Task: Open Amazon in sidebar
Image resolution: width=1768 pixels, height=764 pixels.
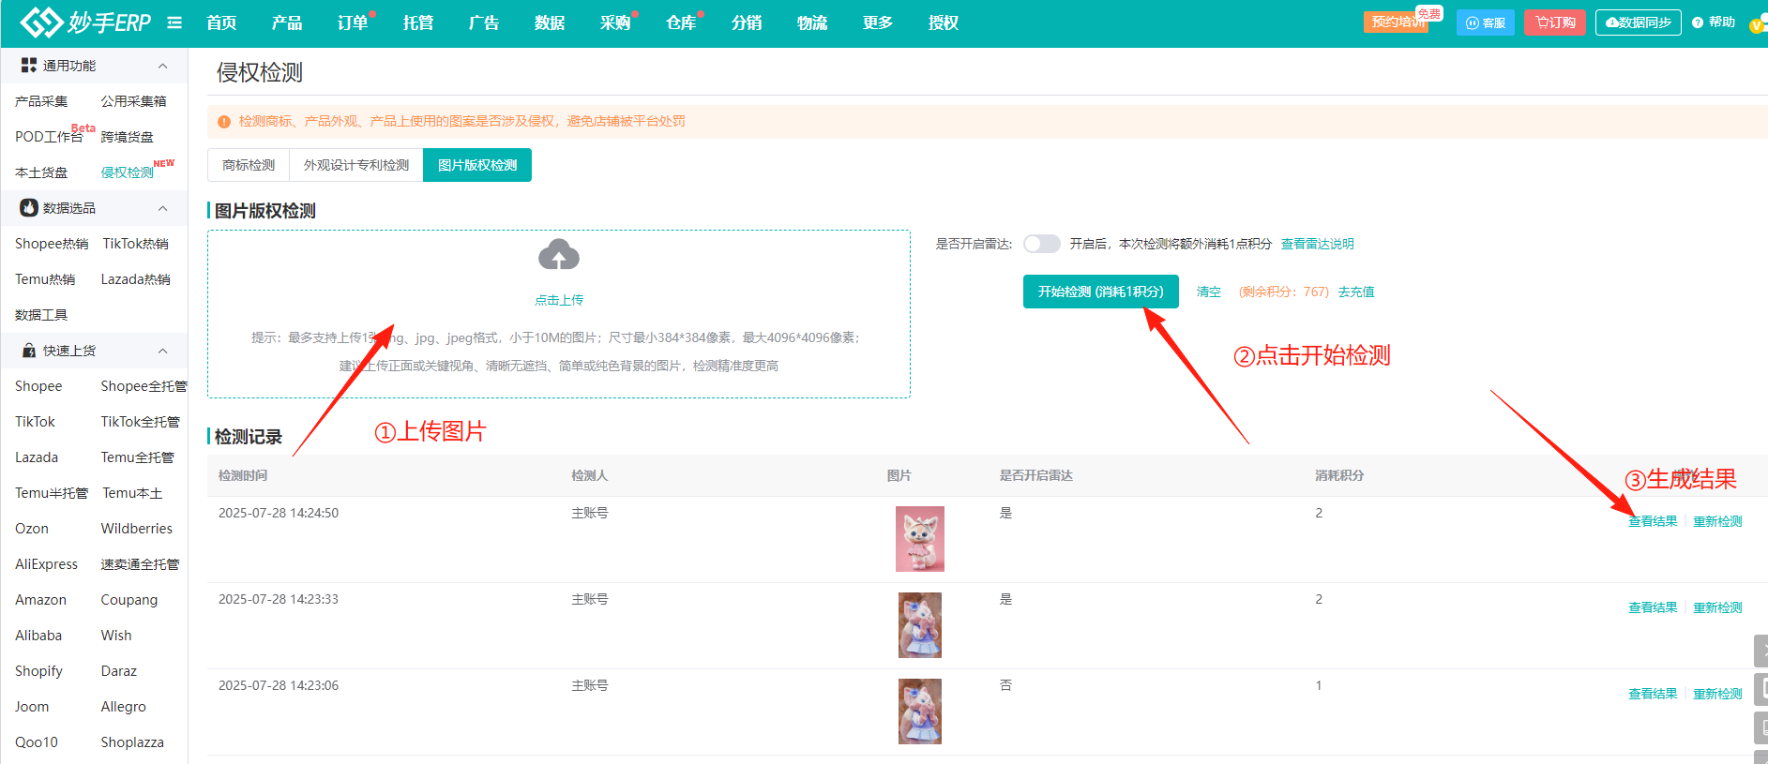Action: 41,600
